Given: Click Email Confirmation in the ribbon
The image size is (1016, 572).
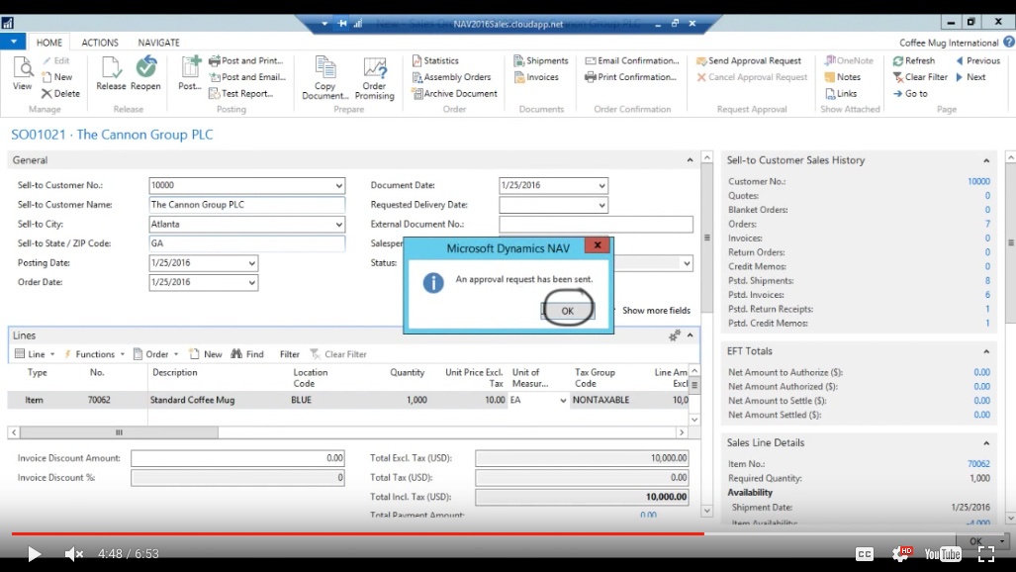Looking at the screenshot, I should [631, 60].
